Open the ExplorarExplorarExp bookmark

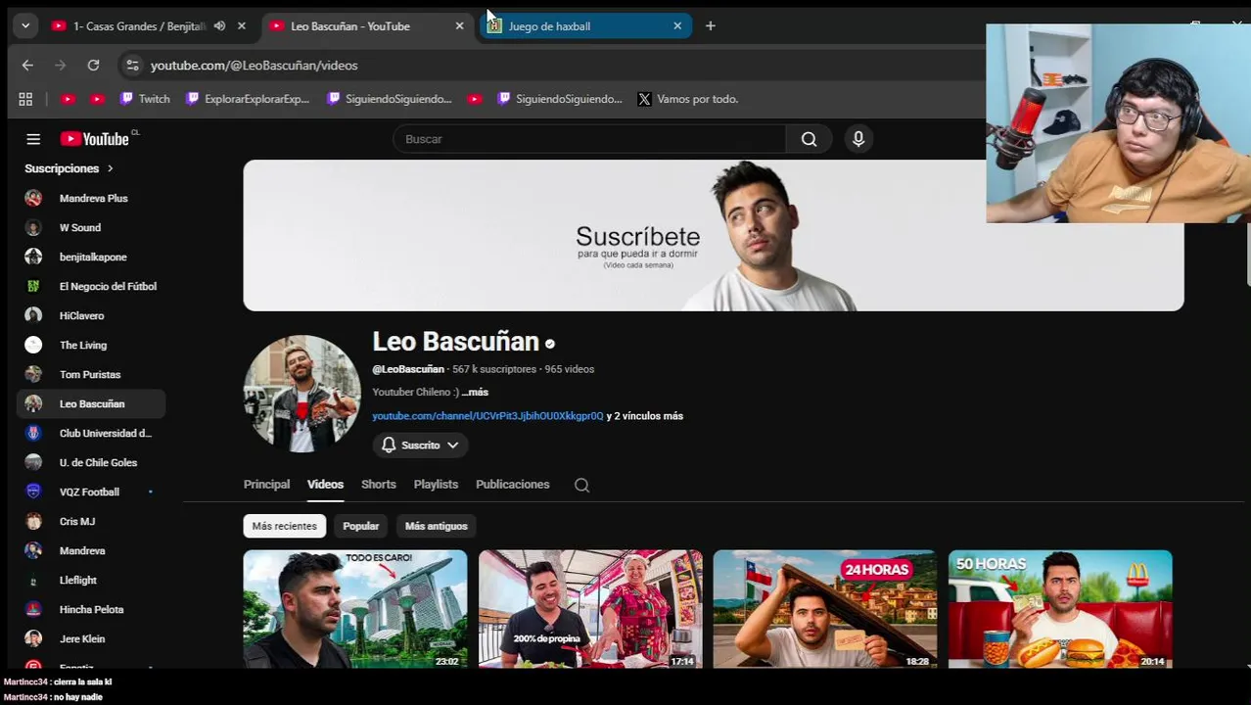tap(248, 99)
